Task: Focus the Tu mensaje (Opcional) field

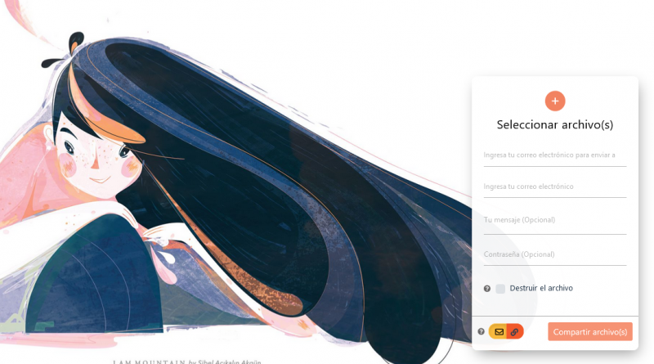Action: (555, 221)
